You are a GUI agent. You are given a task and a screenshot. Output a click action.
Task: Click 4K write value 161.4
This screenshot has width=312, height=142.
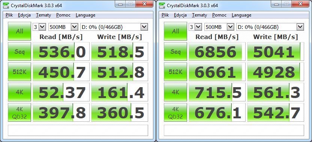point(120,92)
